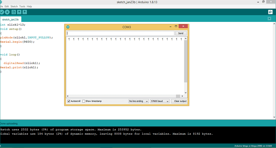Image resolution: width=276 pixels, height=148 pixels.
Task: Click the serial output scroll right arrow
Action: click(182, 96)
